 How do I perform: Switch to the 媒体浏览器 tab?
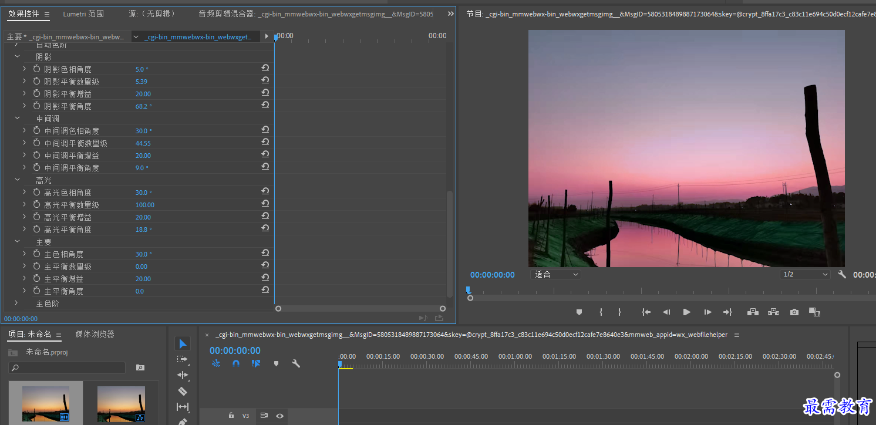[95, 334]
